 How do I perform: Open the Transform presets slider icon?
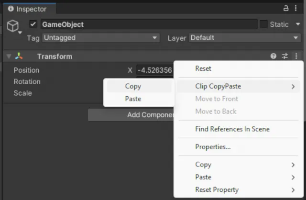click(x=285, y=56)
